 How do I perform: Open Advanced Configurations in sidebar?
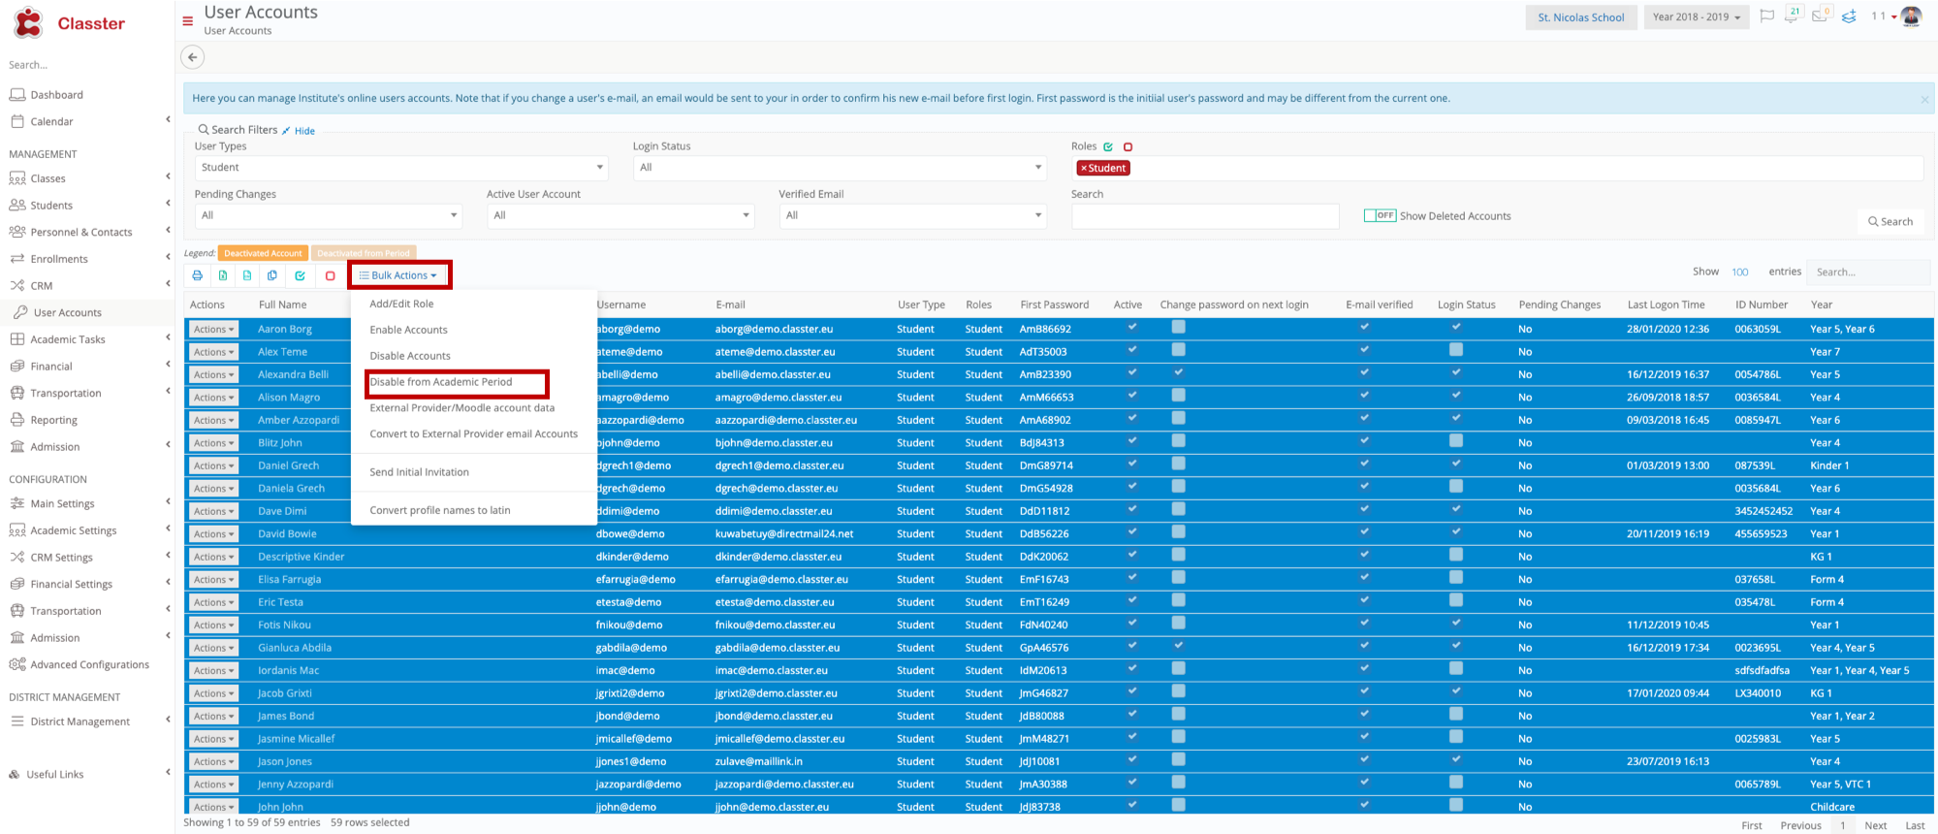(x=89, y=665)
